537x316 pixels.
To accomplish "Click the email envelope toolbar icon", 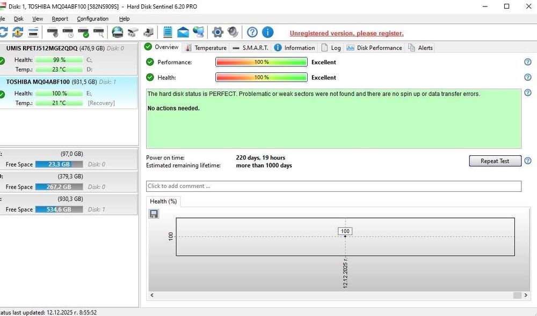I will click(183, 33).
